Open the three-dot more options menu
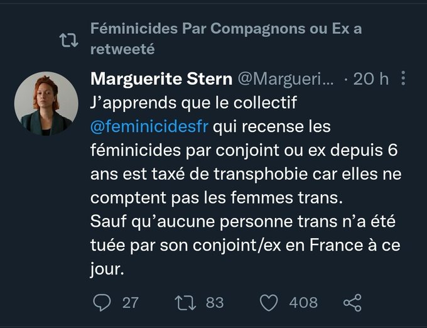The height and width of the screenshot is (328, 427). click(403, 79)
